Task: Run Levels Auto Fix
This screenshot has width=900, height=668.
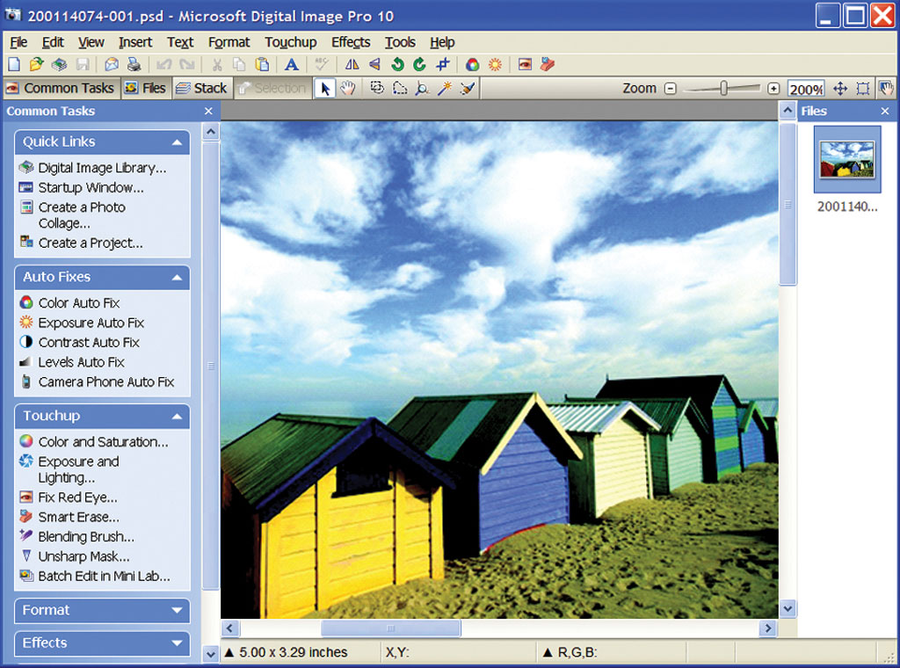Action: [x=82, y=362]
